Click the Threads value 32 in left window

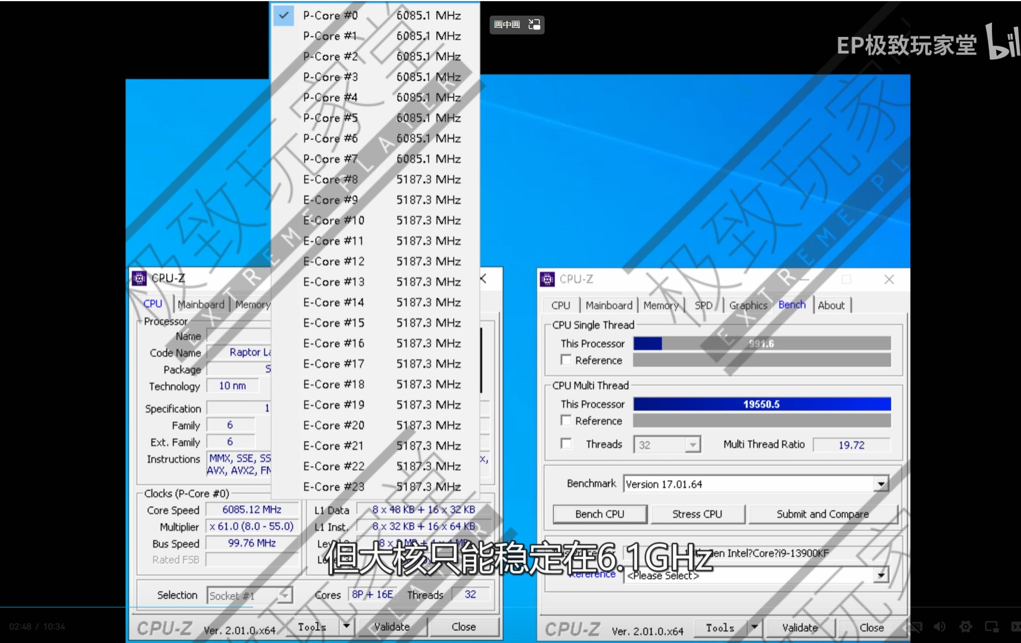click(x=471, y=594)
